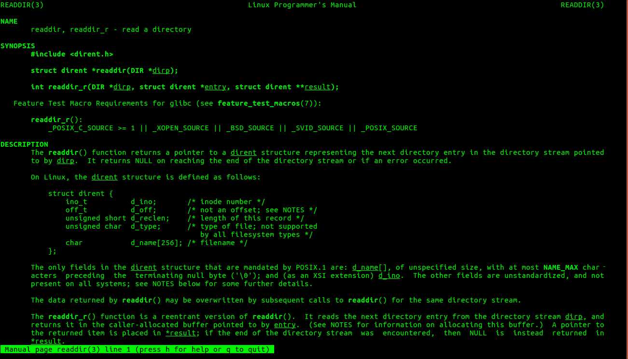Click the '#include <dirent.h>' line
Image resolution: width=628 pixels, height=359 pixels.
point(72,54)
